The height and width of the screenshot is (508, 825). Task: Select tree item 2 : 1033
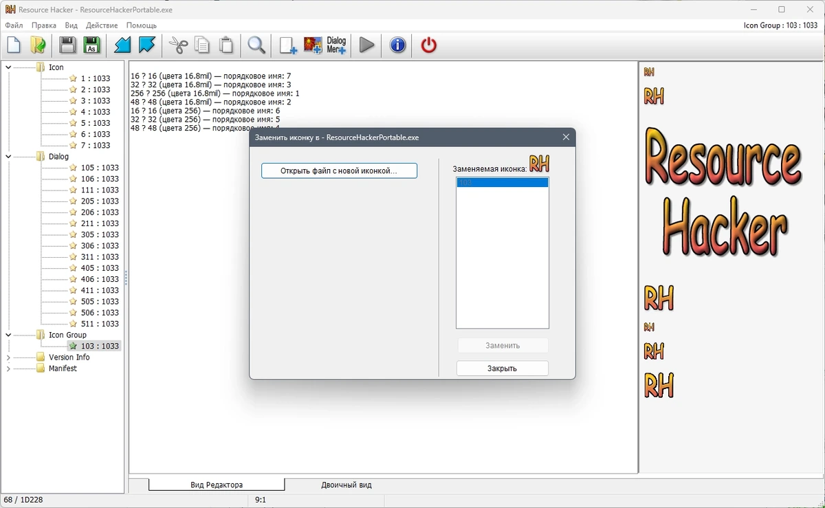(96, 89)
